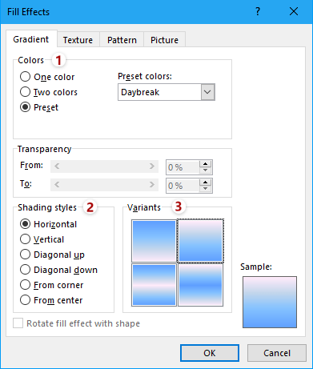Close the Fill Effects dialog
Image resolution: width=313 pixels, height=369 pixels.
[x=294, y=11]
